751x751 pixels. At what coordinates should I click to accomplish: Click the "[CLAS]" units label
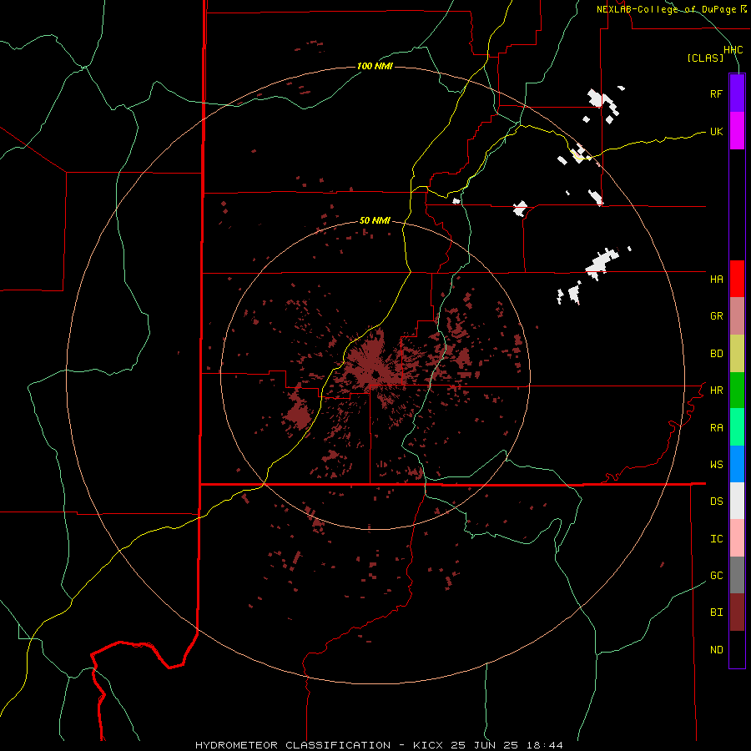click(x=705, y=58)
